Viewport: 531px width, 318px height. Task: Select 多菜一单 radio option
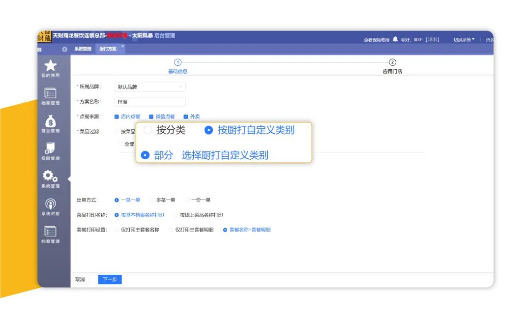pos(152,200)
